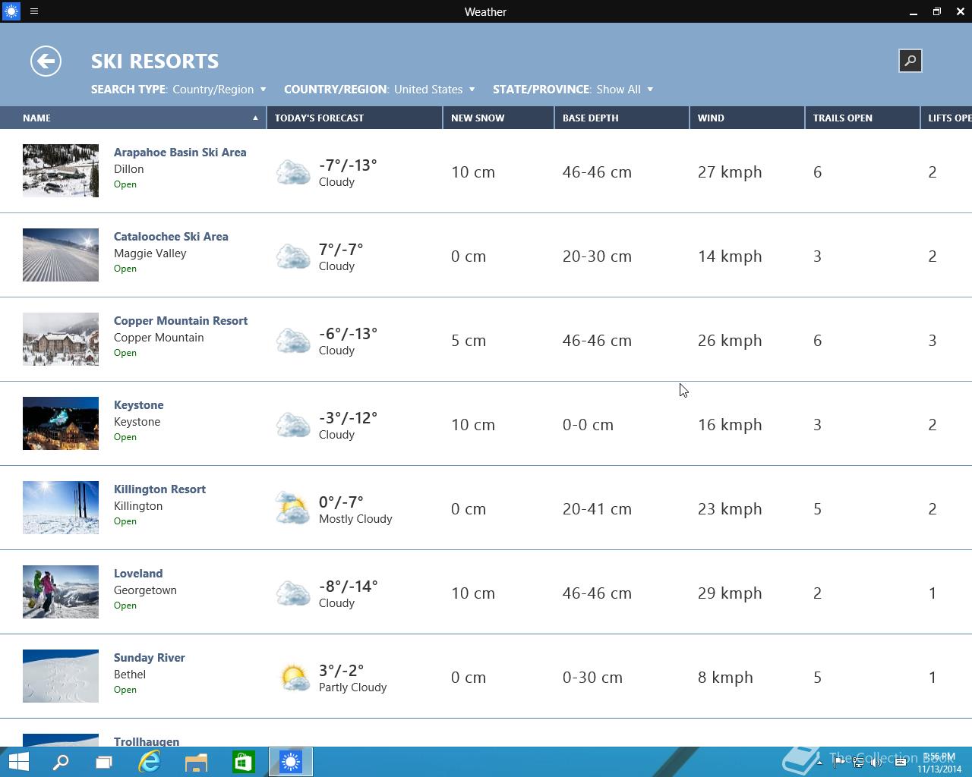Click Killington mostly cloudy forecast icon
Viewport: 972px width, 777px height.
point(292,509)
